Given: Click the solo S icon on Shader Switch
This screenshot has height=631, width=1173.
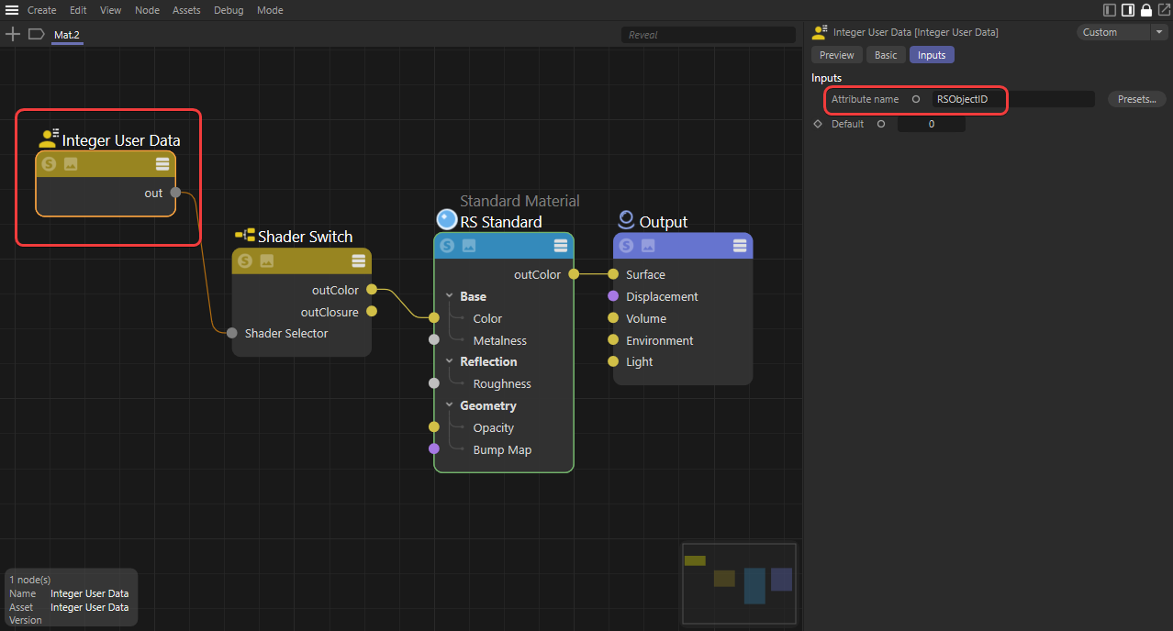Looking at the screenshot, I should [x=245, y=260].
